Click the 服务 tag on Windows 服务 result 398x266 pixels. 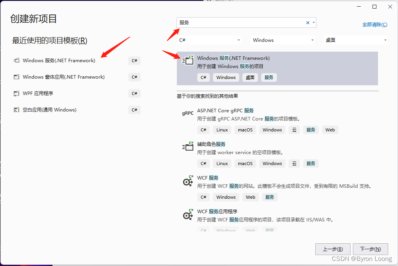point(269,77)
